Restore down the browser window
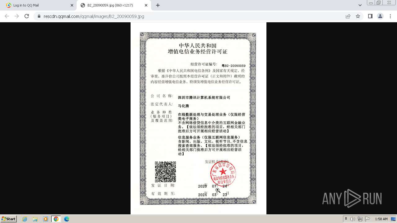This screenshot has width=397, height=223. tap(379, 3)
